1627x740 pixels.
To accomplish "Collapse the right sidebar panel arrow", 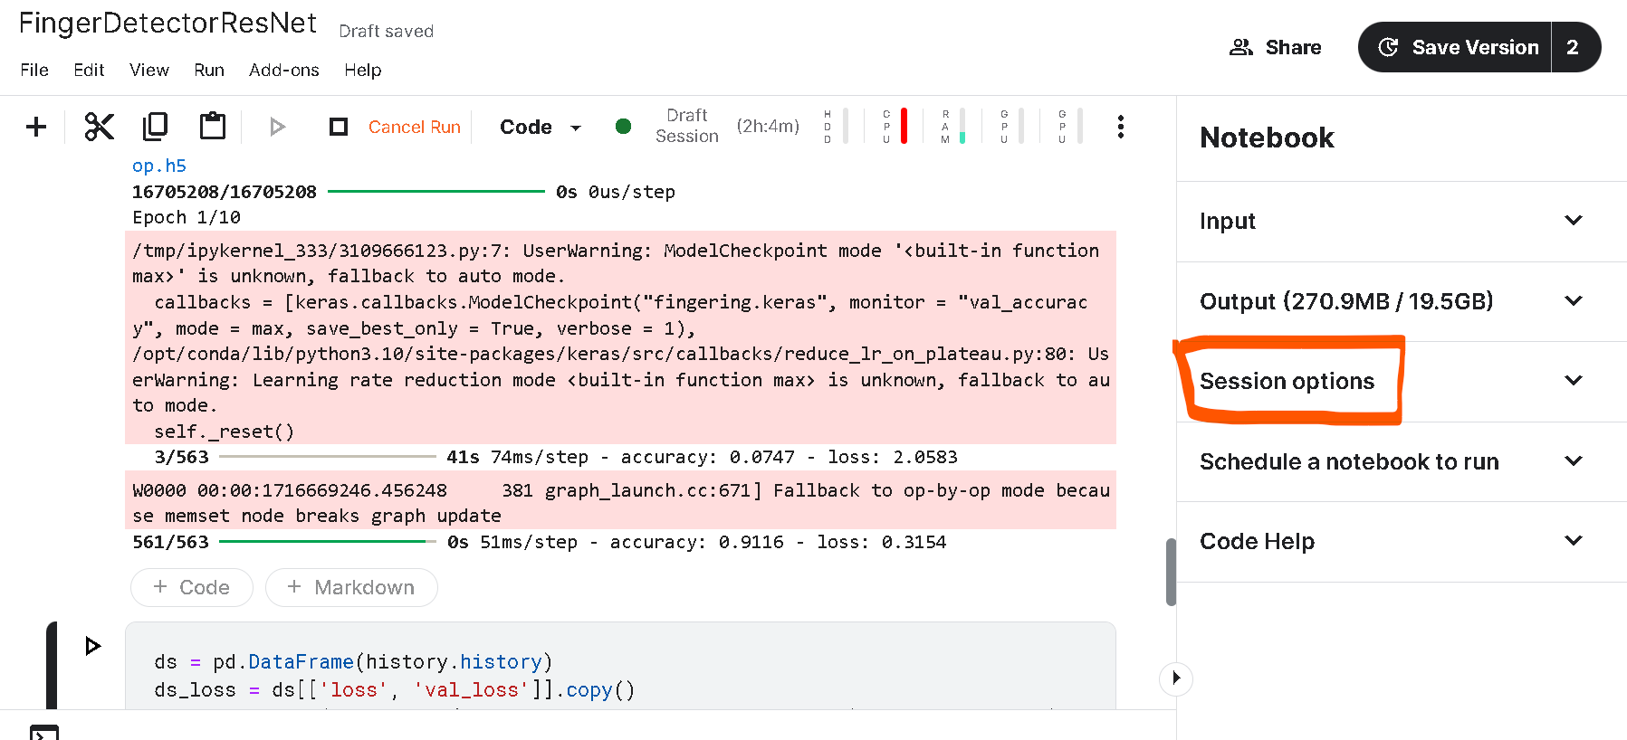I will (1175, 678).
